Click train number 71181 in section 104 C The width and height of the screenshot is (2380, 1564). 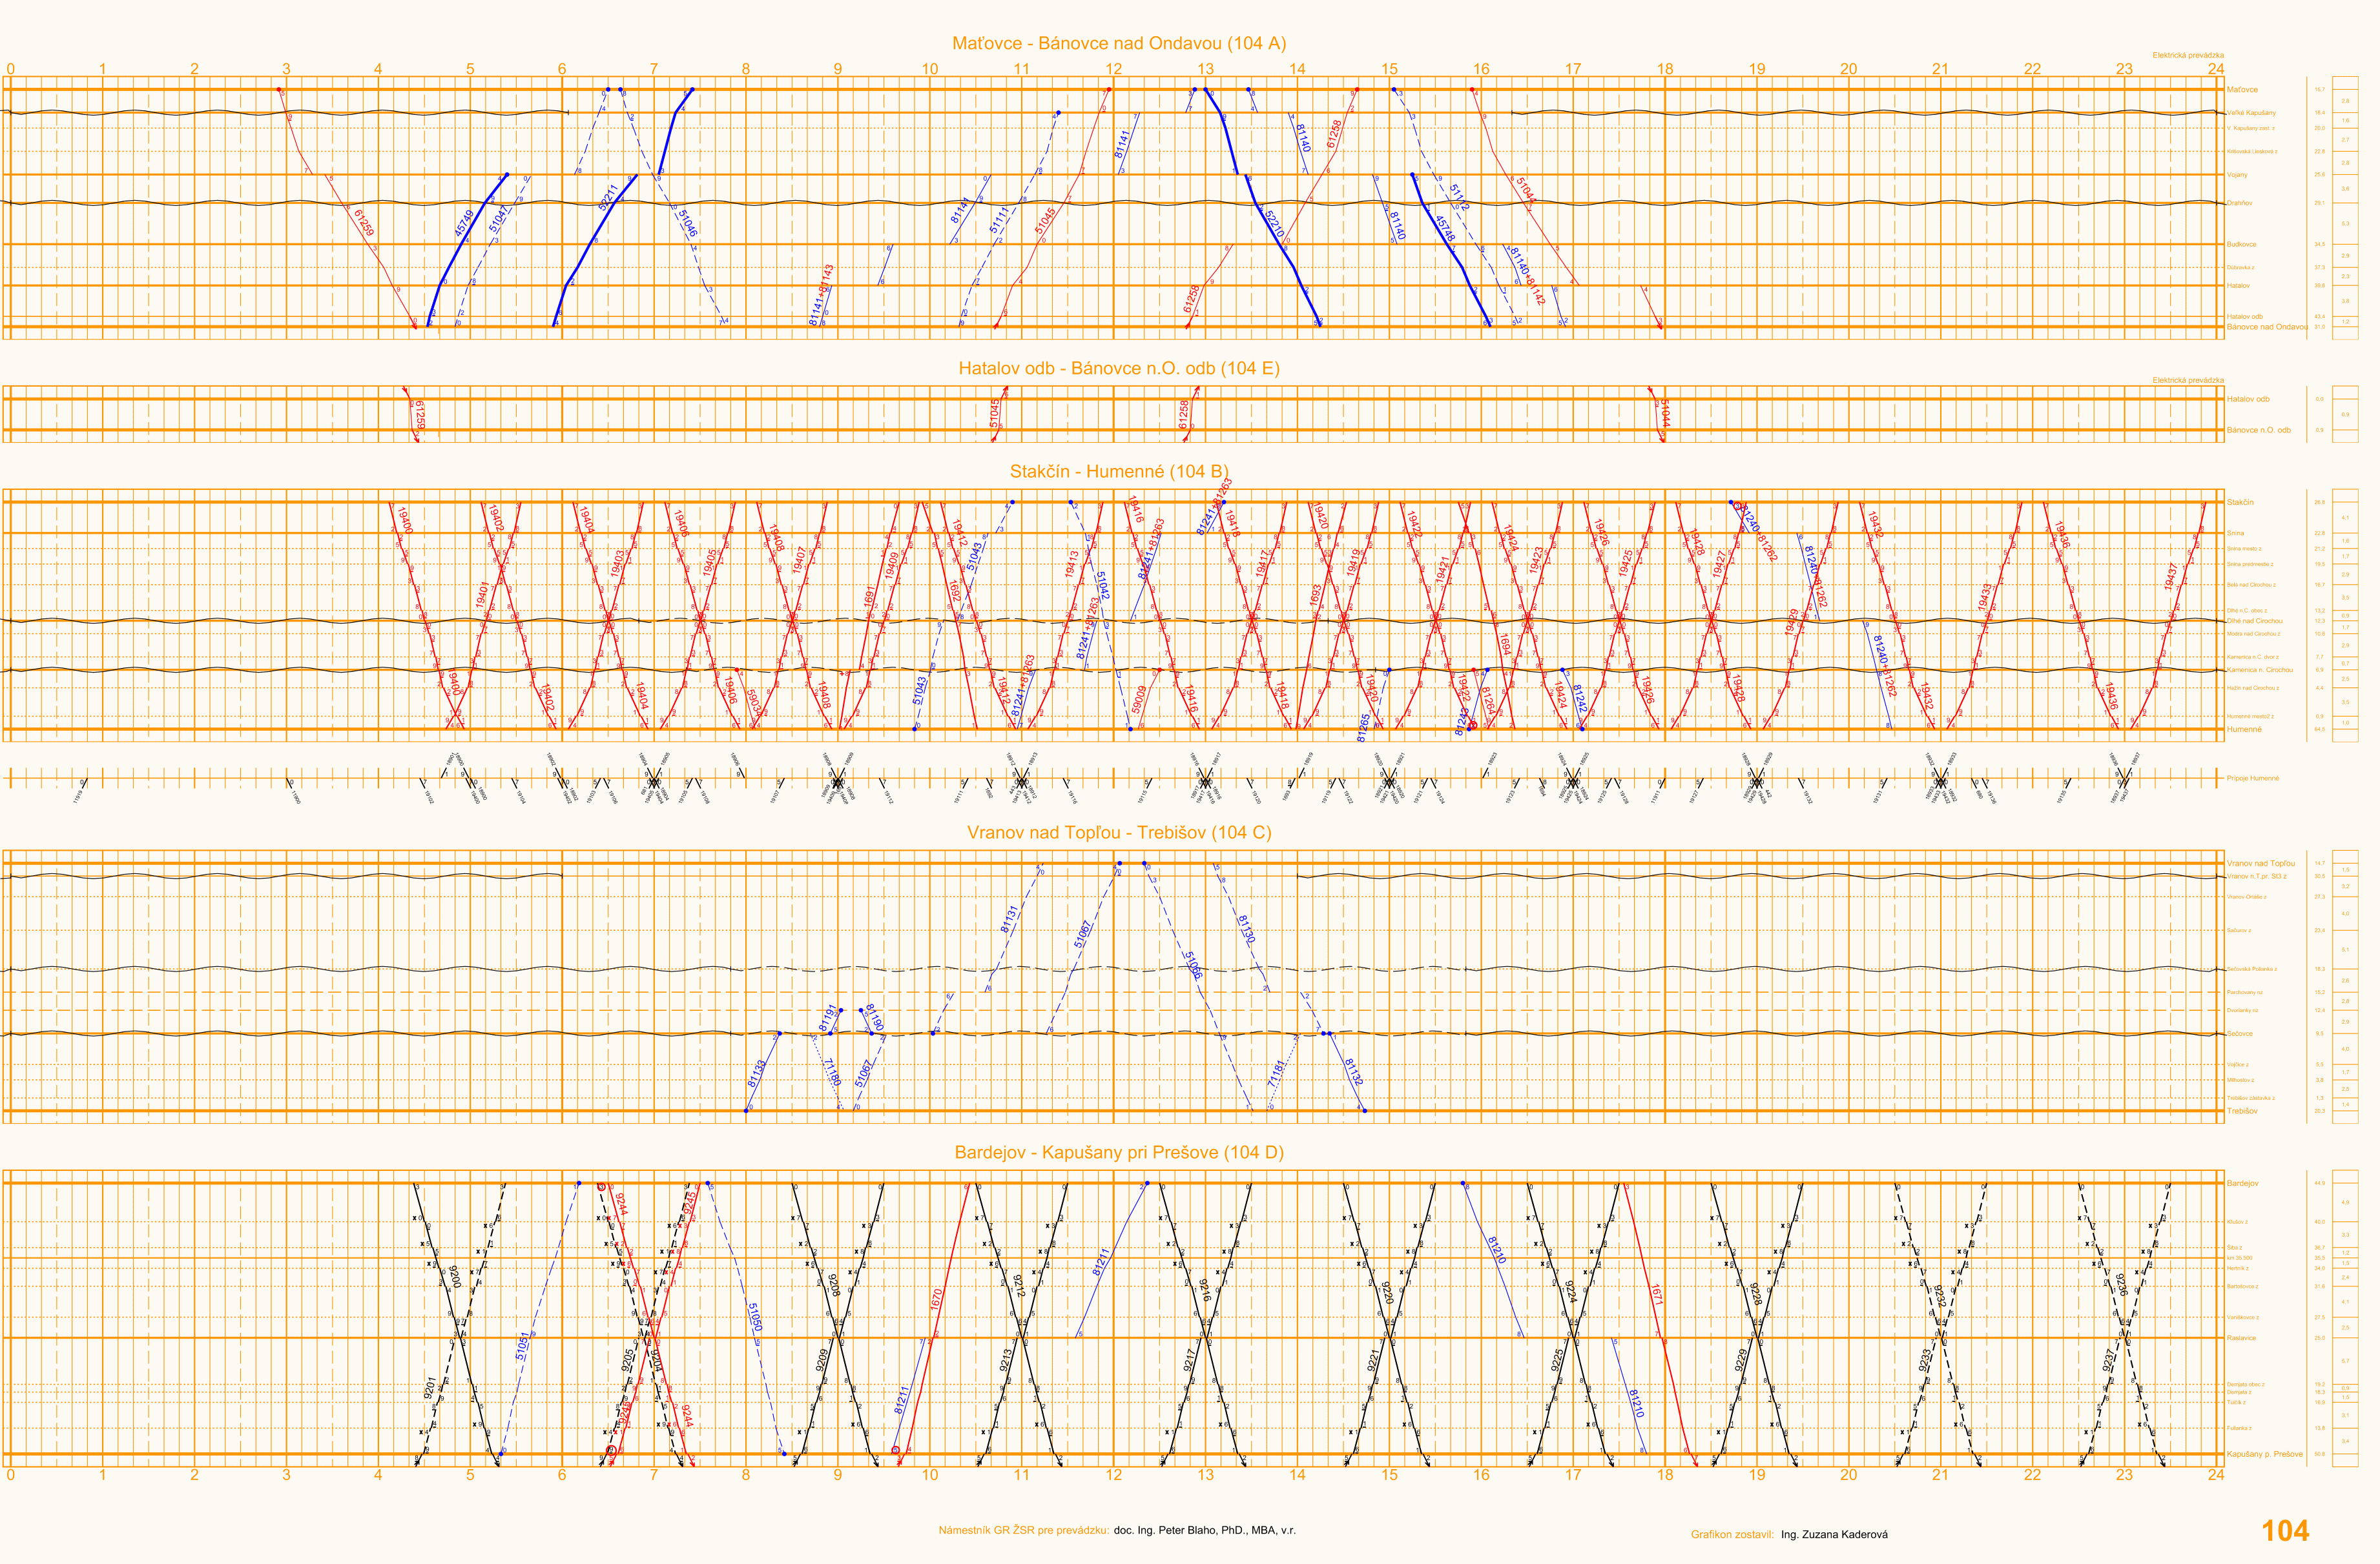[1275, 1073]
